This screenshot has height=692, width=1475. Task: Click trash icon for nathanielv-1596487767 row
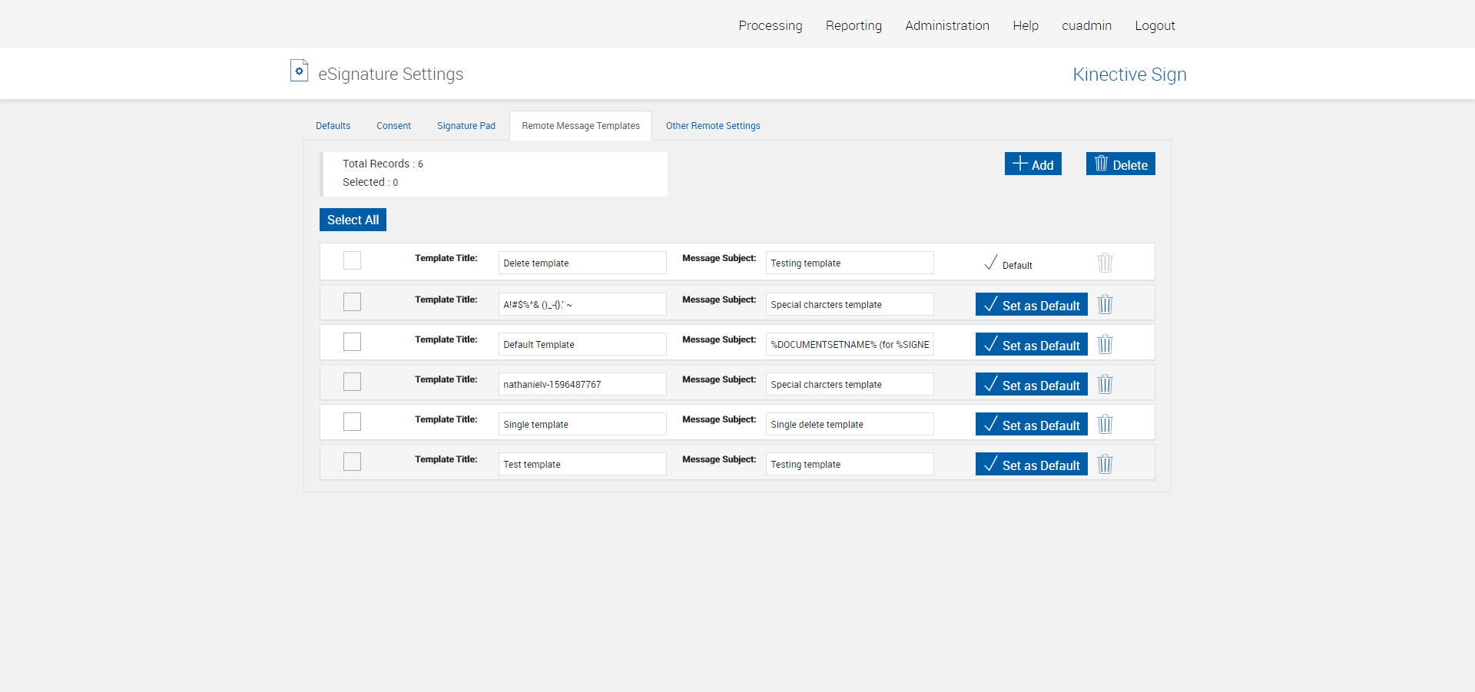point(1105,384)
